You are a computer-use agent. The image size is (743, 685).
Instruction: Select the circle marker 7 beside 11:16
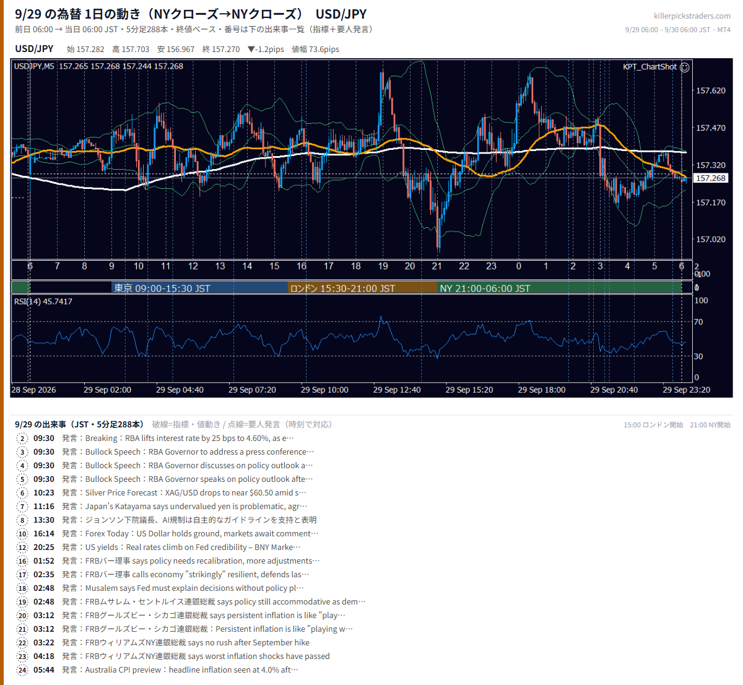pyautogui.click(x=22, y=507)
